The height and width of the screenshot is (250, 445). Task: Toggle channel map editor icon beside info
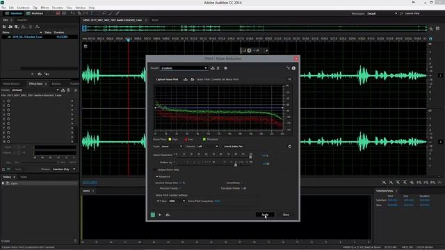[x=288, y=68]
